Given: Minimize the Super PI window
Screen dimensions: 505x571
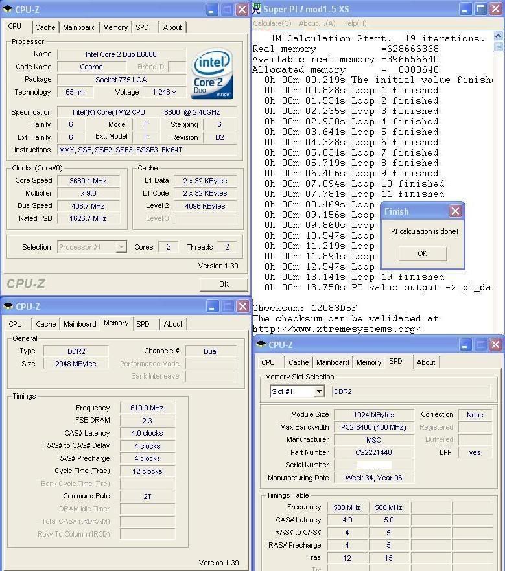Looking at the screenshot, I should pyautogui.click(x=465, y=8).
